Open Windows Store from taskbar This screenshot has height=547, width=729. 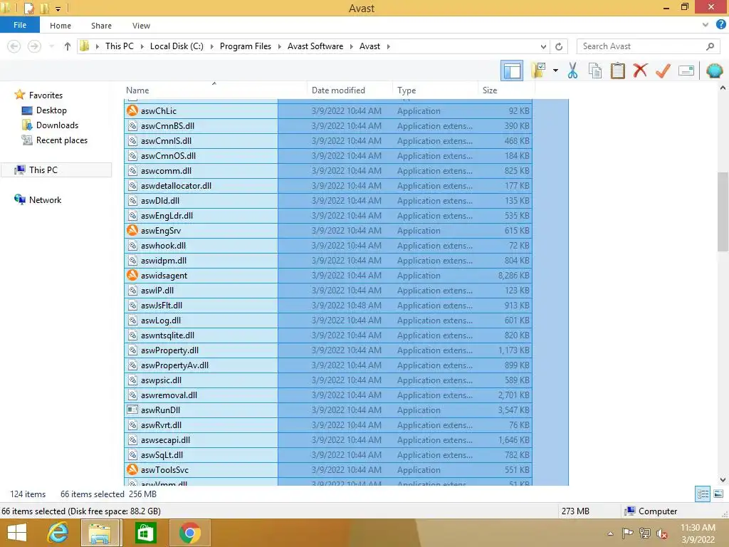145,533
